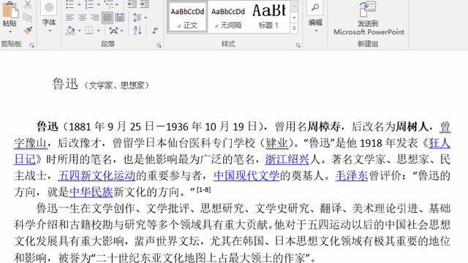468x263 pixels.
Task: Select the 标题 1 heading style
Action: pyautogui.click(x=268, y=16)
